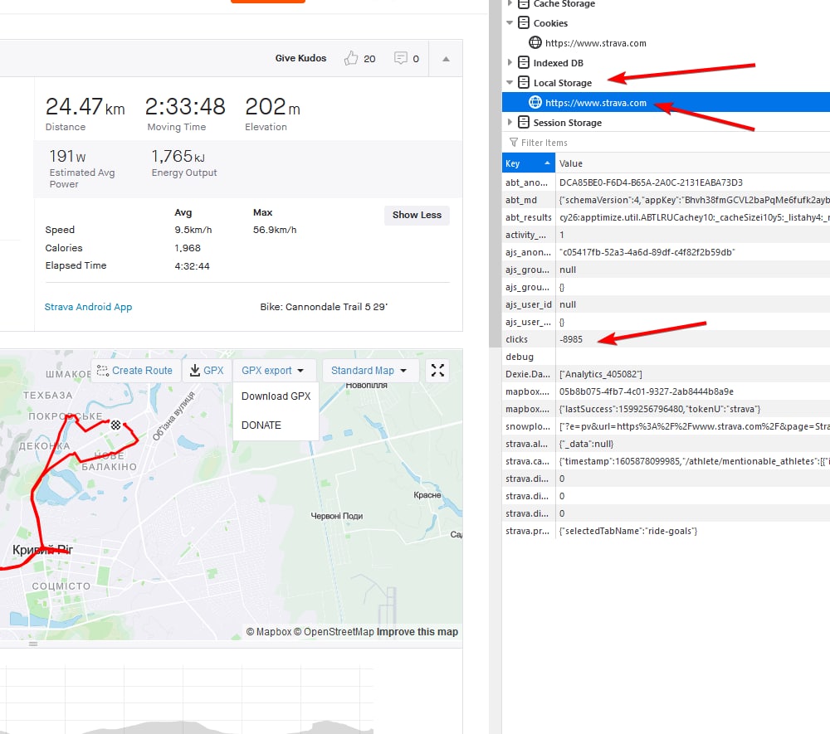Click the route finish checkered marker
The width and height of the screenshot is (830, 734).
[x=115, y=425]
